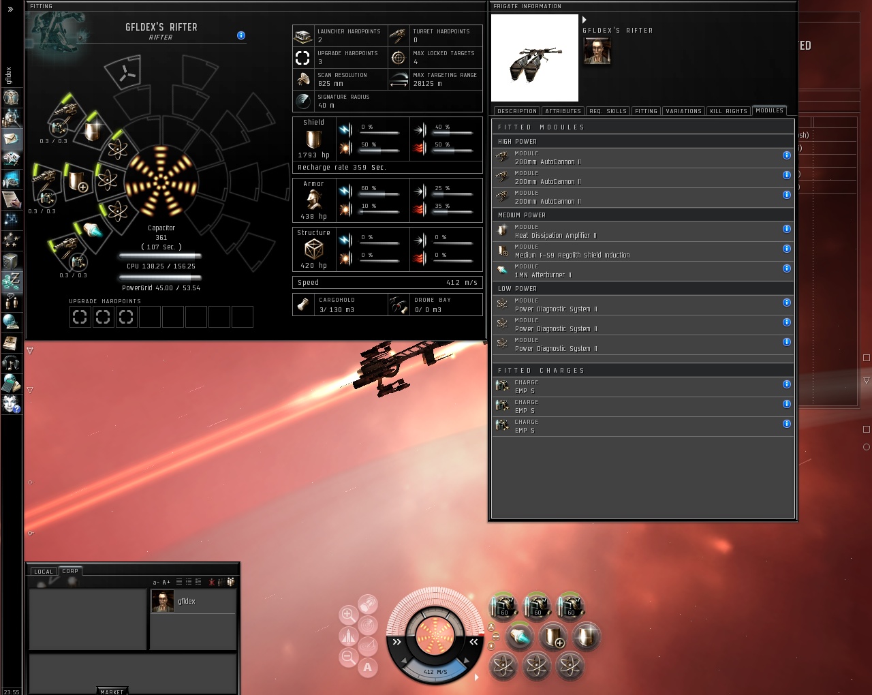872x695 pixels.
Task: Click the ship info icon in Fitting window
Action: tap(241, 35)
